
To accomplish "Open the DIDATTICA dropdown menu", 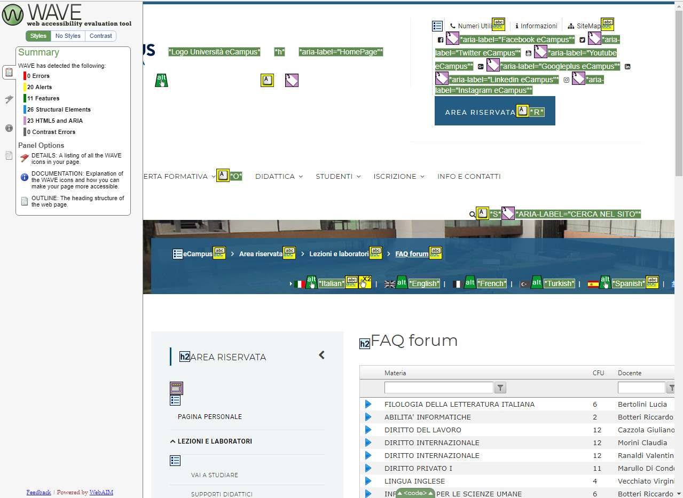I will tap(279, 176).
